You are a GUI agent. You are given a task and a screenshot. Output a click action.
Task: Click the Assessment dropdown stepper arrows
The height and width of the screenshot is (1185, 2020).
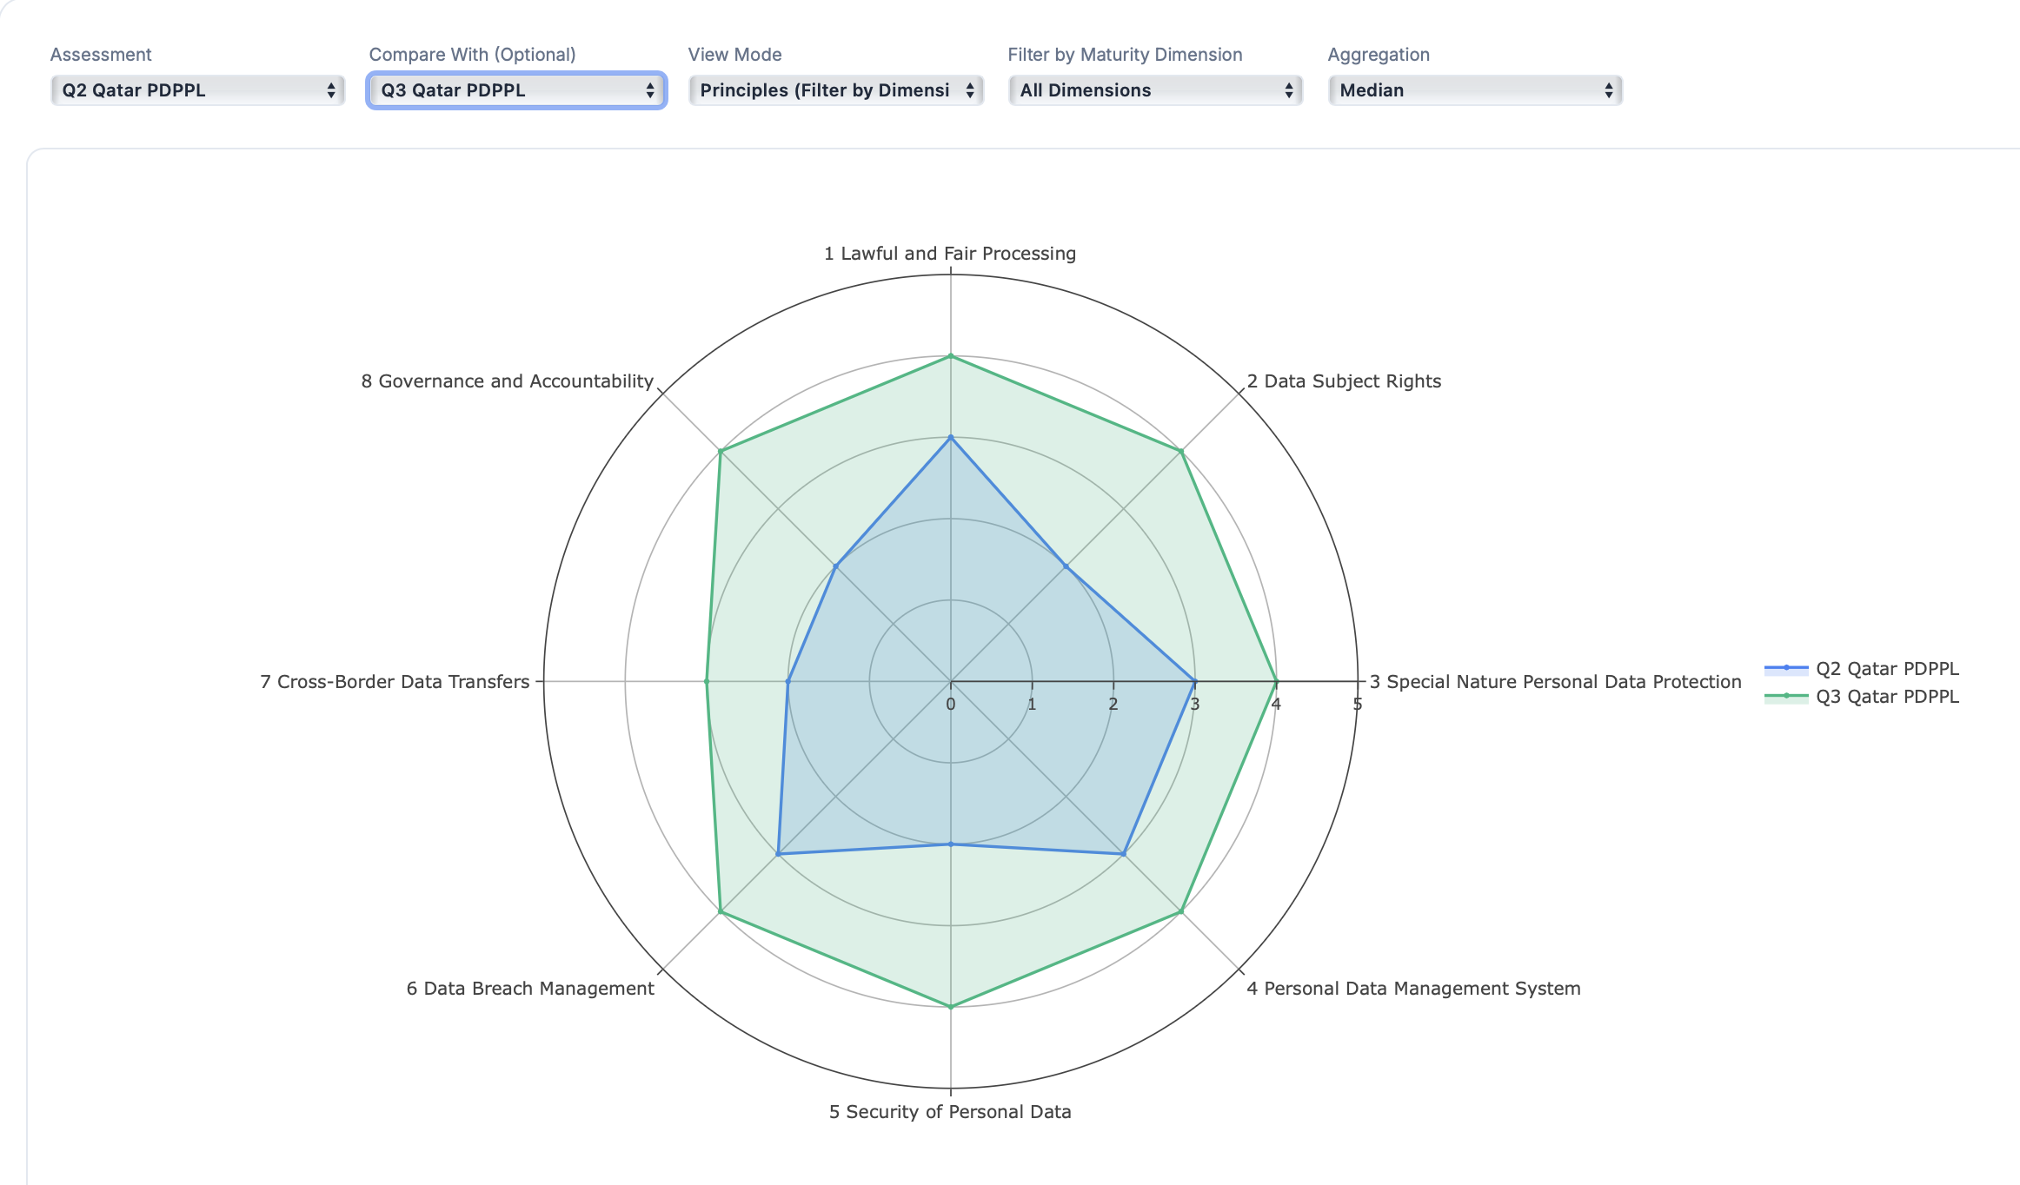tap(331, 89)
